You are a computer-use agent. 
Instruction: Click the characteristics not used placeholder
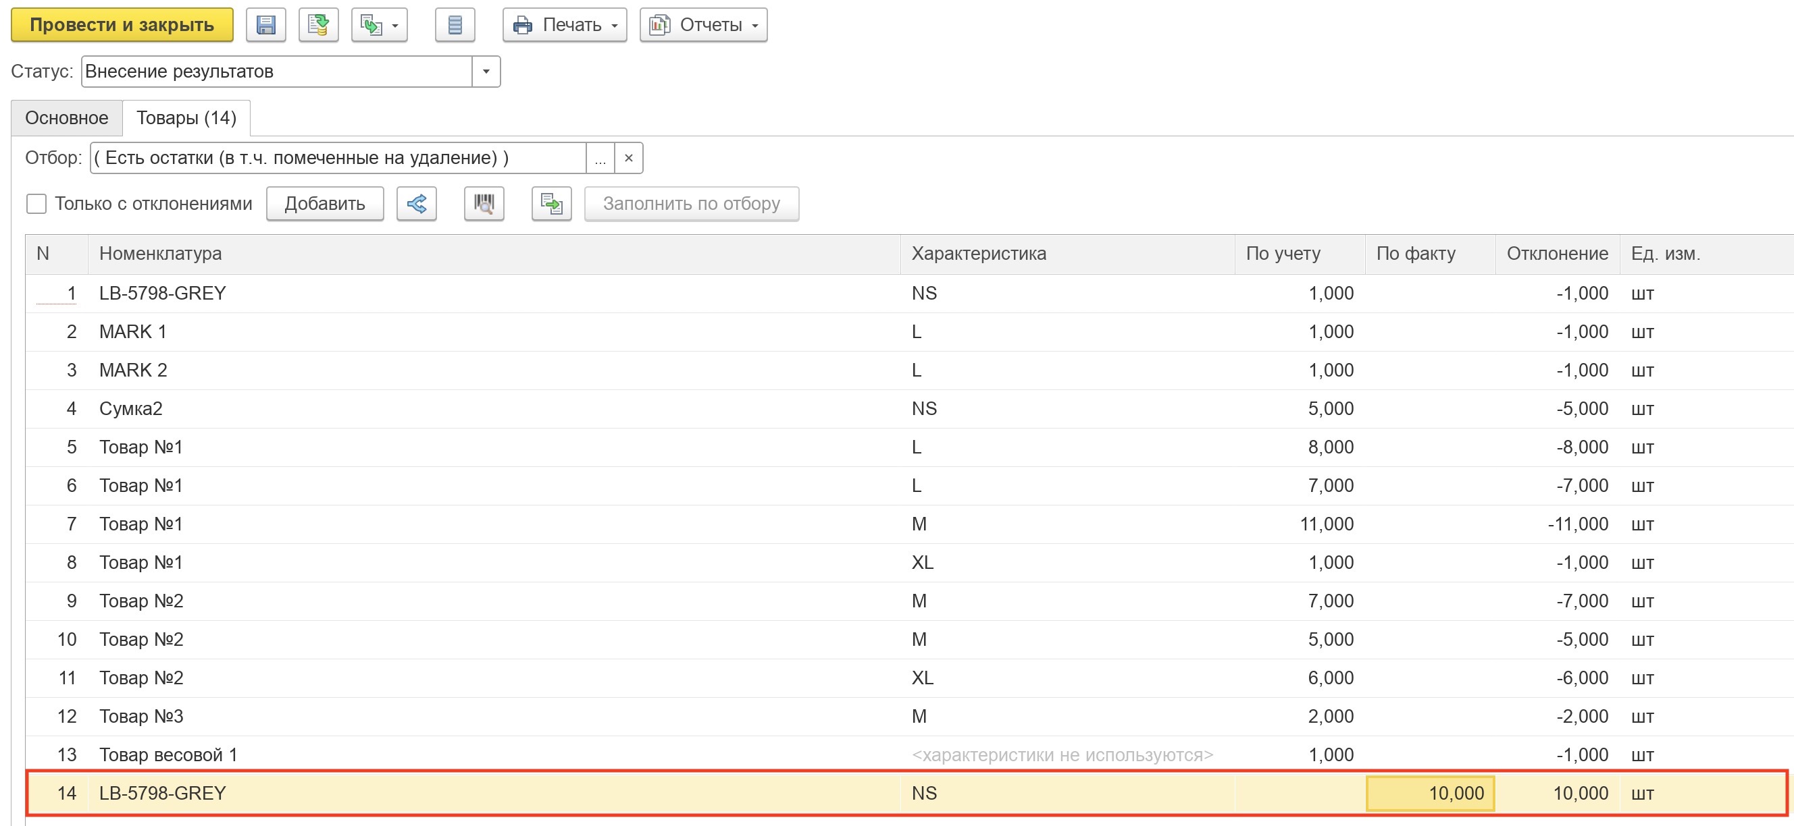[1062, 755]
